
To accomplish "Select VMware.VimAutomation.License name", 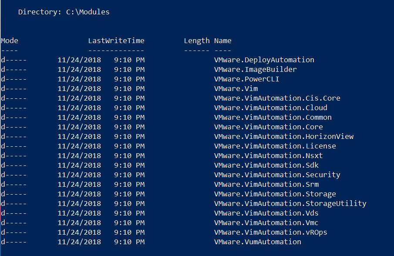I will click(275, 146).
